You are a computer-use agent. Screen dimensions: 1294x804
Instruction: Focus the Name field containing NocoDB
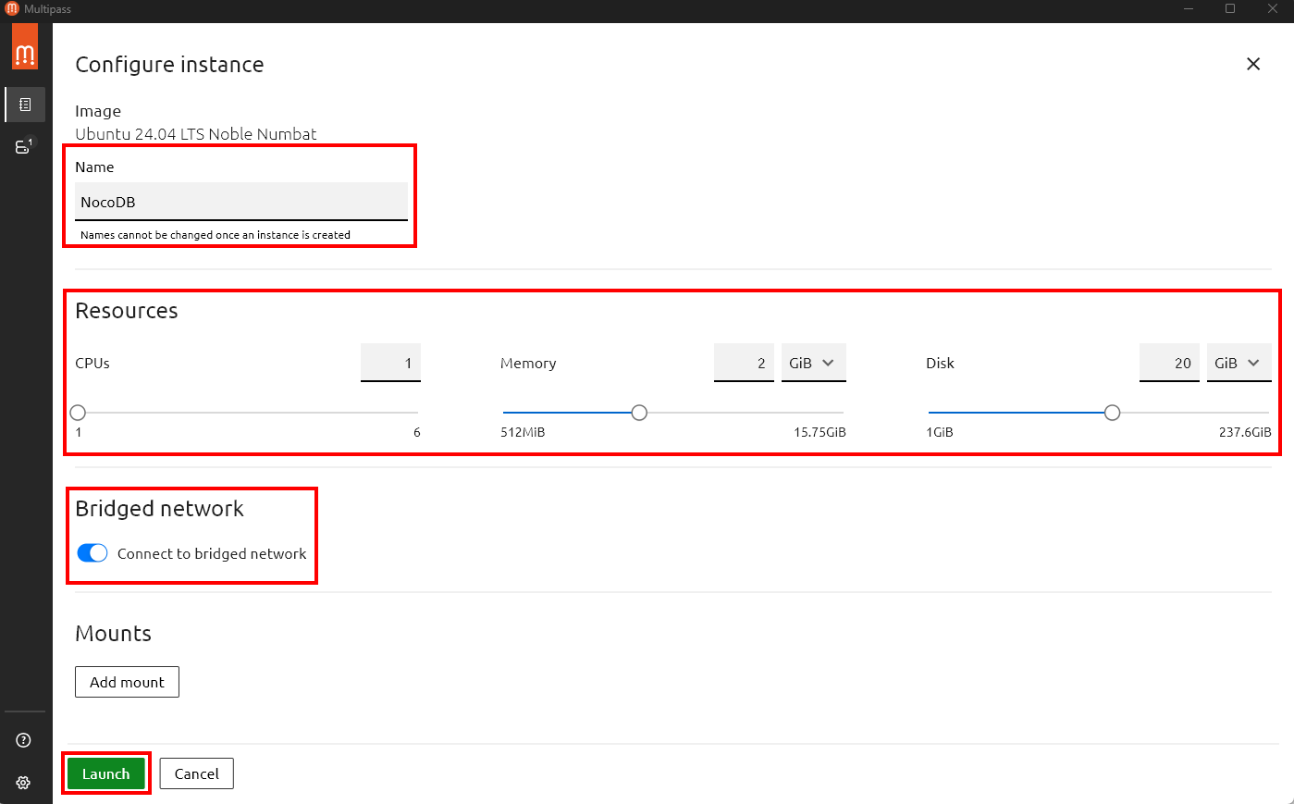(240, 202)
